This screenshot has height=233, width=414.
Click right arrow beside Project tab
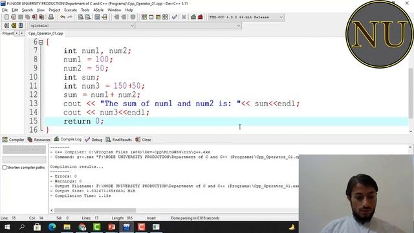(21, 34)
